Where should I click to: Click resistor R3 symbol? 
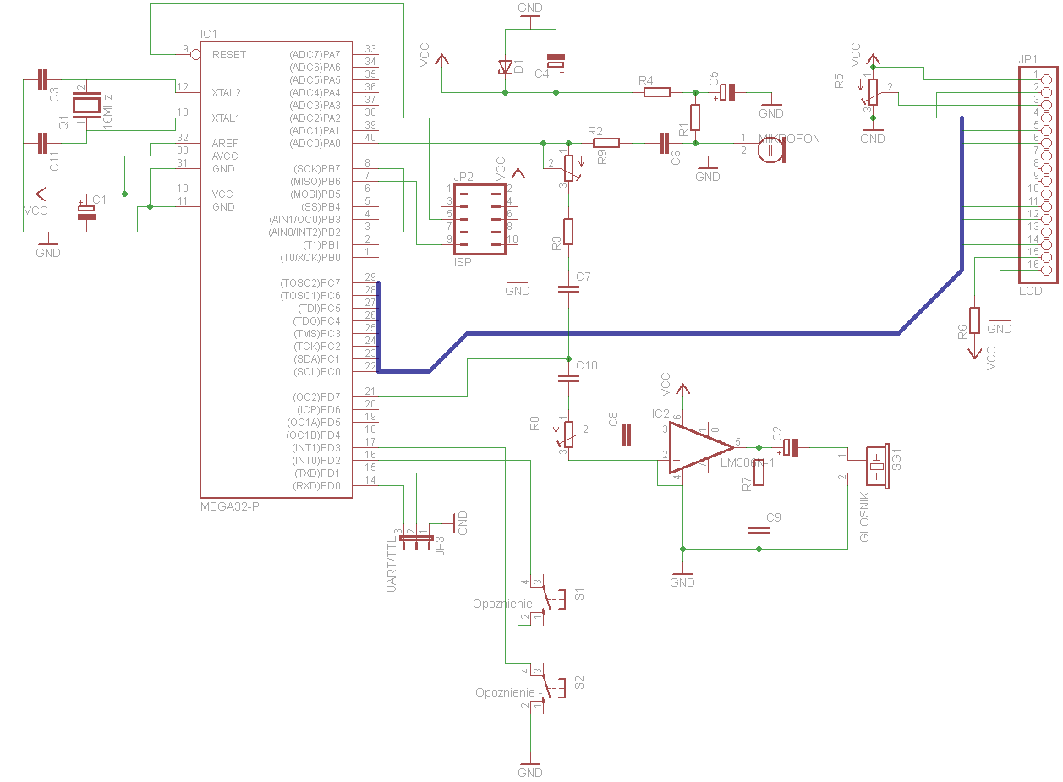point(568,232)
